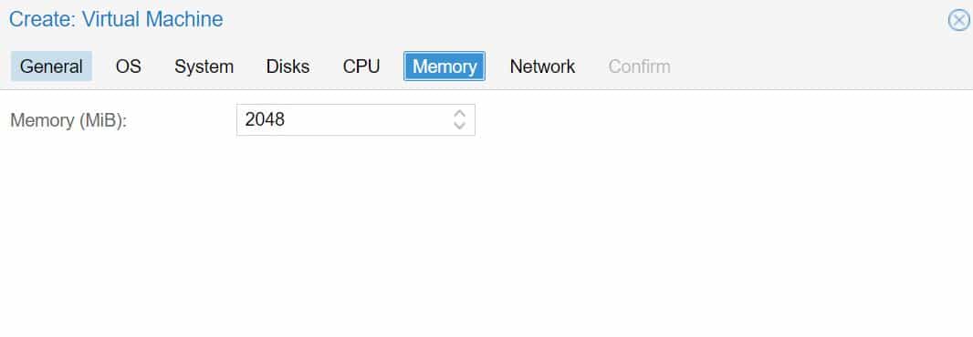Viewport: 973px width, 337px height.
Task: Click the 'MiB' unit in memory label
Action: coord(99,120)
